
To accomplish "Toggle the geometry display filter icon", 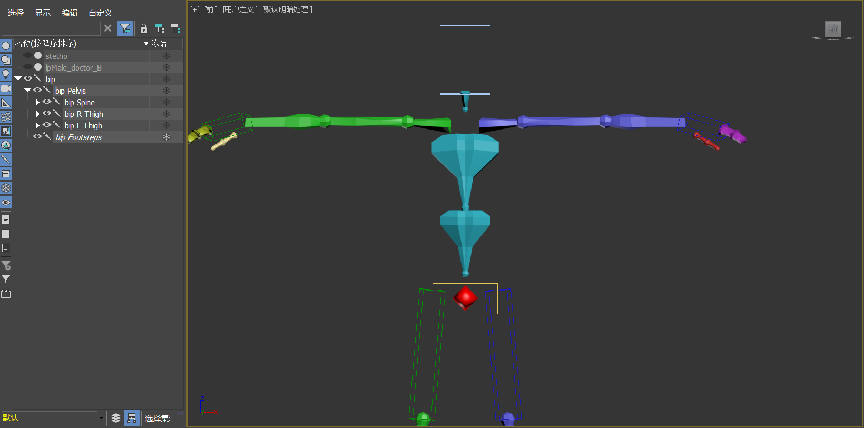I will point(6,46).
